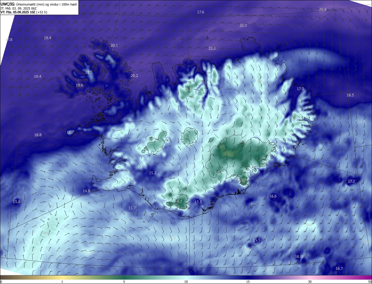The width and height of the screenshot is (372, 284).
Task: Click the color scale label 30
Action: pyautogui.click(x=310, y=282)
